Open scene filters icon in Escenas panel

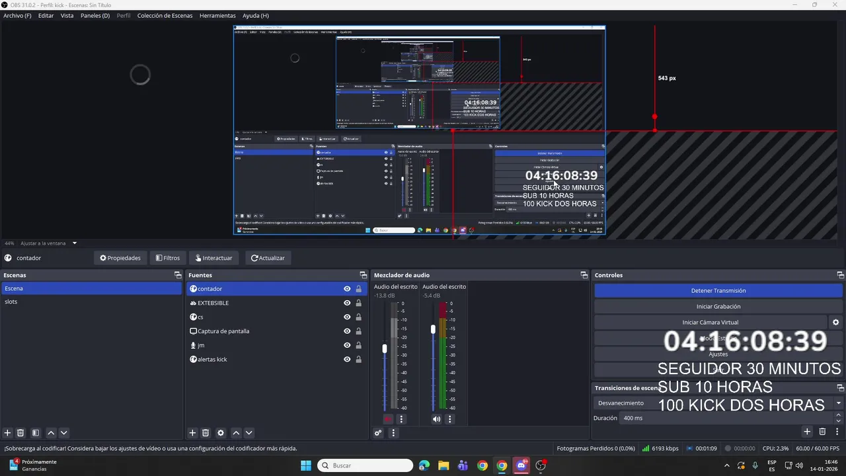[x=36, y=433]
